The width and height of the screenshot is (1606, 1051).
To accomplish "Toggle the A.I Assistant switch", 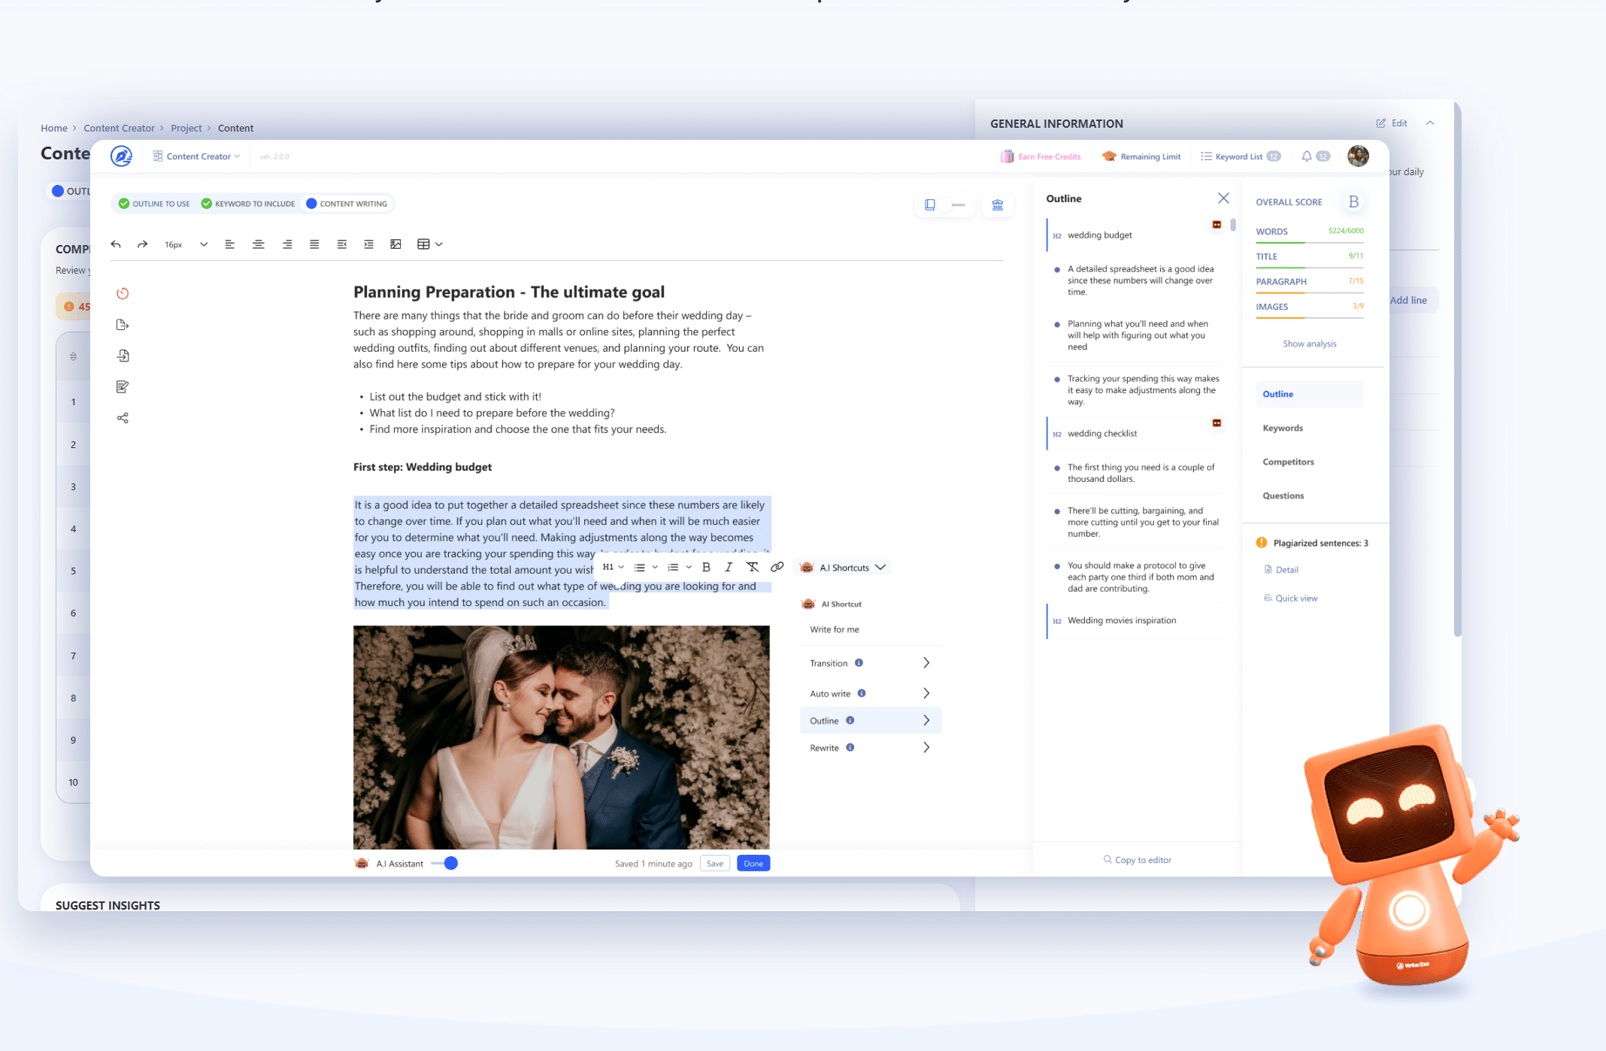I will [445, 864].
